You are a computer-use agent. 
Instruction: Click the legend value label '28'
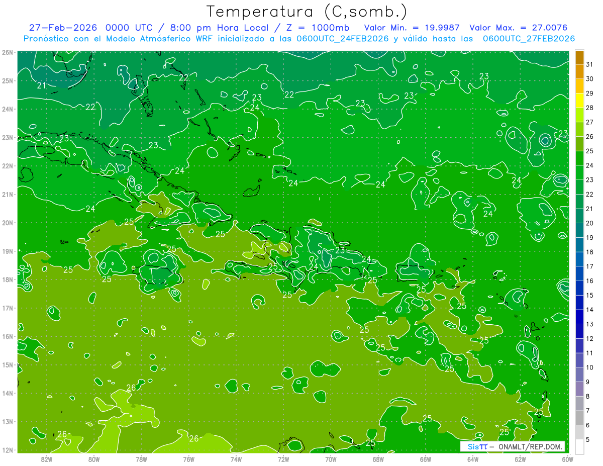coord(590,108)
